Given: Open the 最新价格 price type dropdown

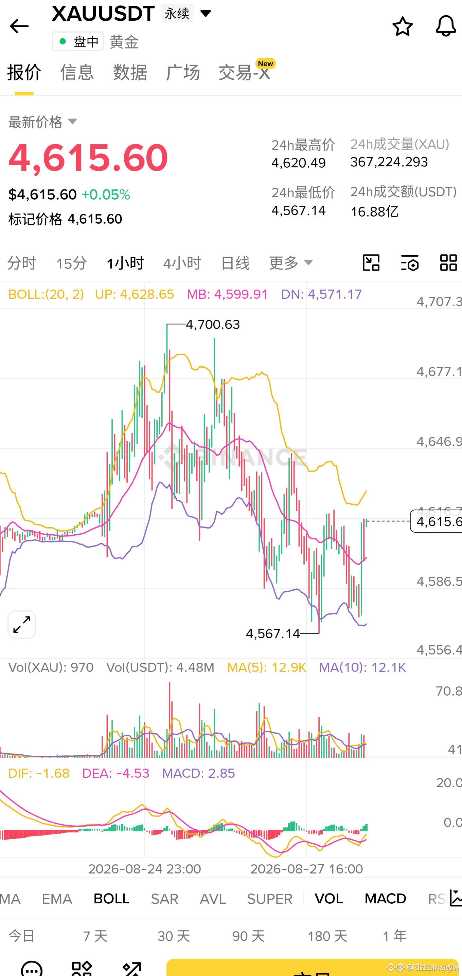Looking at the screenshot, I should (43, 122).
